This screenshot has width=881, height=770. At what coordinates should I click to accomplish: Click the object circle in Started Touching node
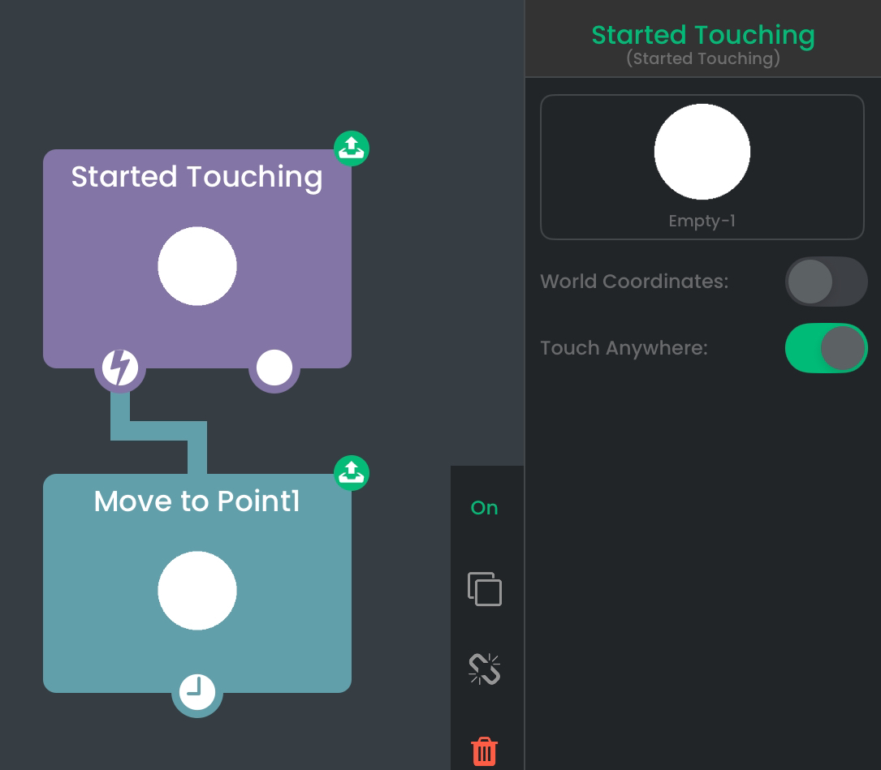(196, 266)
